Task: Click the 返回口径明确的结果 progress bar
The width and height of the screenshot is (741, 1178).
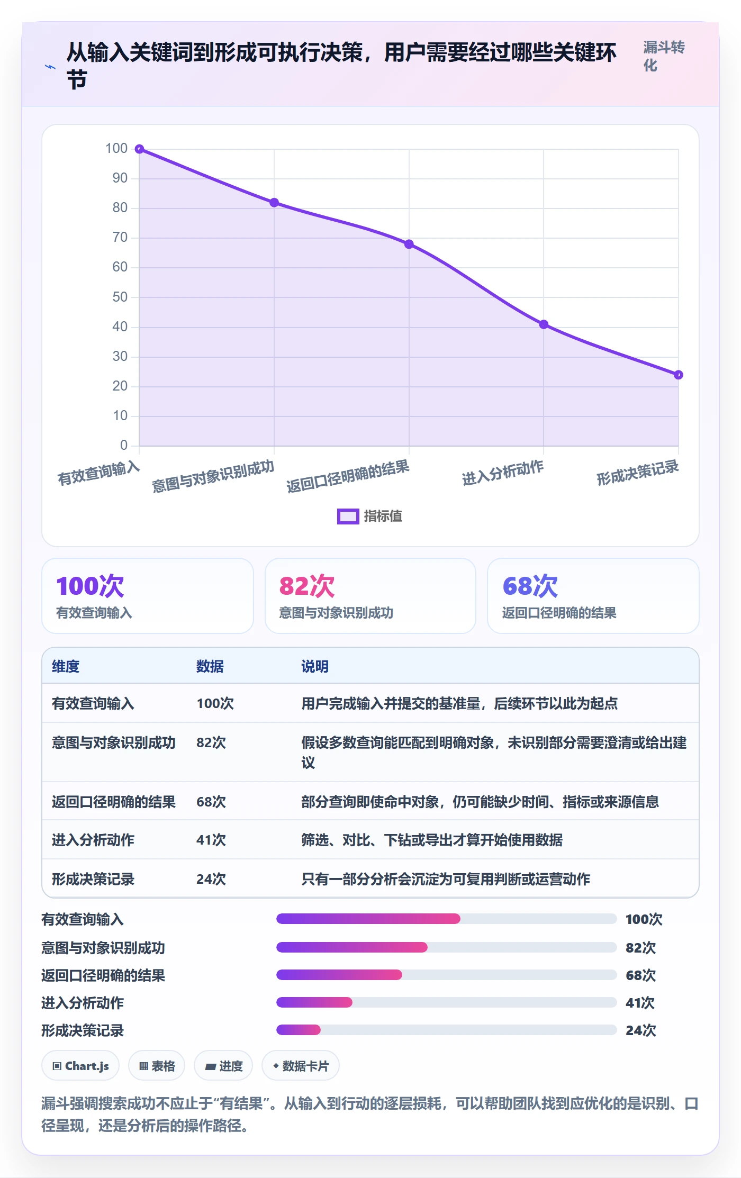Action: click(446, 975)
